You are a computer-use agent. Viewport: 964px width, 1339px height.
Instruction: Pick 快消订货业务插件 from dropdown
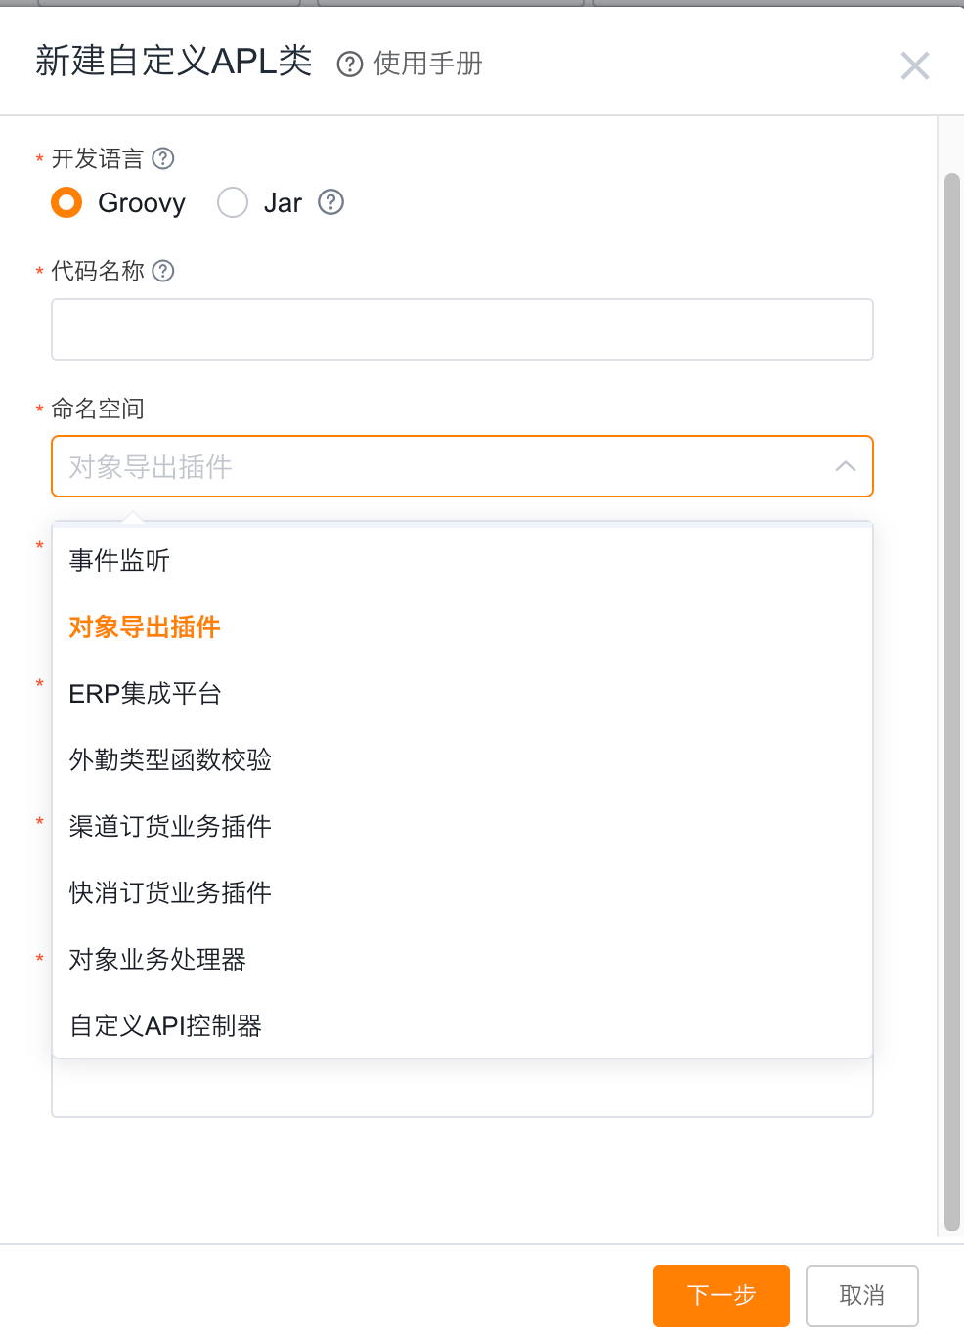[170, 893]
